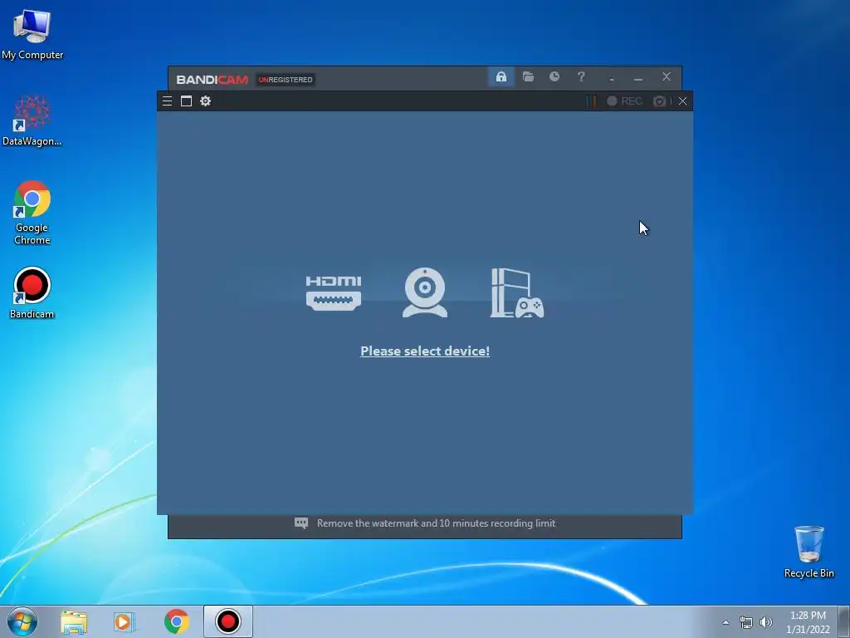Image resolution: width=850 pixels, height=638 pixels.
Task: Select the Bandicam desktop shortcut
Action: click(x=32, y=293)
